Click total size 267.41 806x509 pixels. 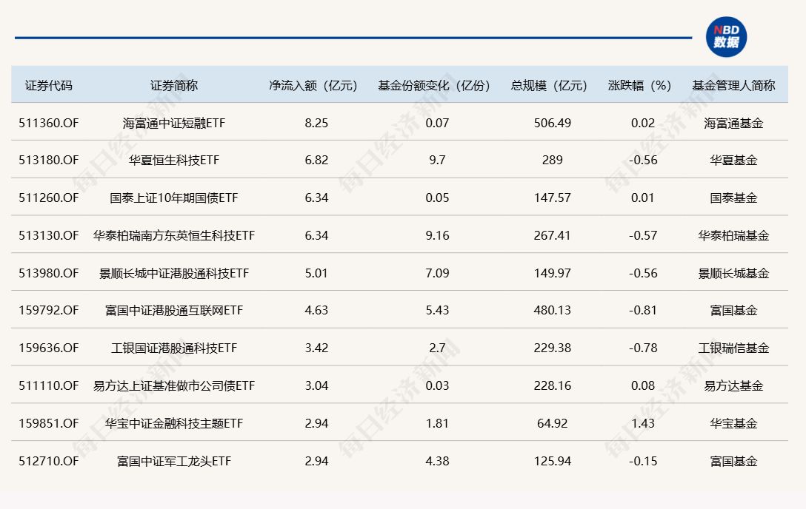pos(553,235)
